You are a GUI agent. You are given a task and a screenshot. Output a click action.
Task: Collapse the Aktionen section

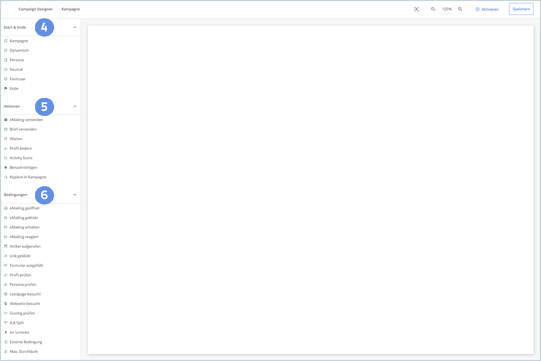(75, 106)
